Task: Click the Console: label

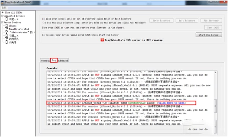Action: point(52,68)
